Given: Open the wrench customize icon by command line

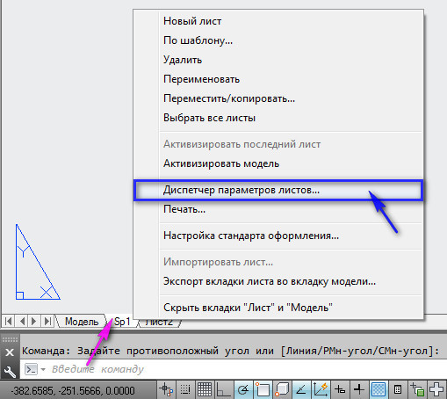Looking at the screenshot, I should (10, 372).
